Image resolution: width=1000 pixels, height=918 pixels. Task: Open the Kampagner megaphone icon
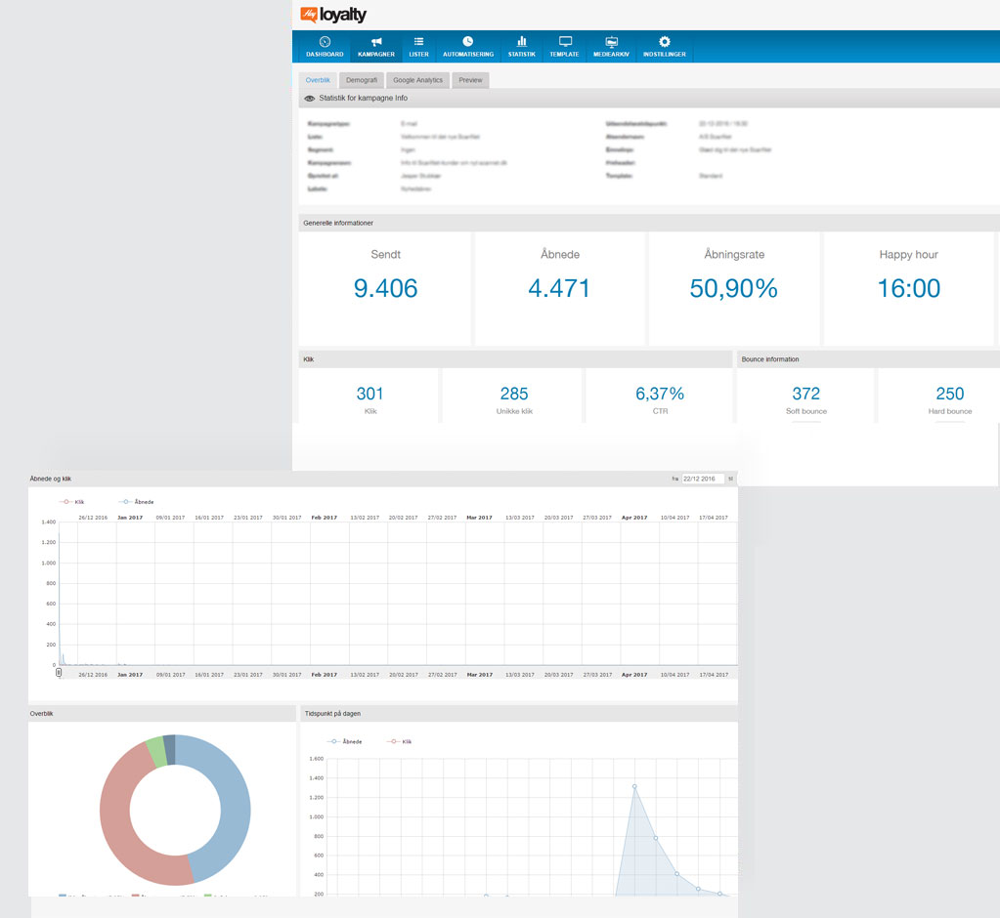point(376,41)
